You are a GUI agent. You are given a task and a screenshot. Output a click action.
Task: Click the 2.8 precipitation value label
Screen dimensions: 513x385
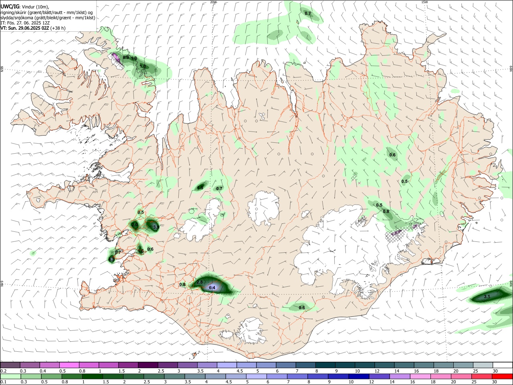200,282
